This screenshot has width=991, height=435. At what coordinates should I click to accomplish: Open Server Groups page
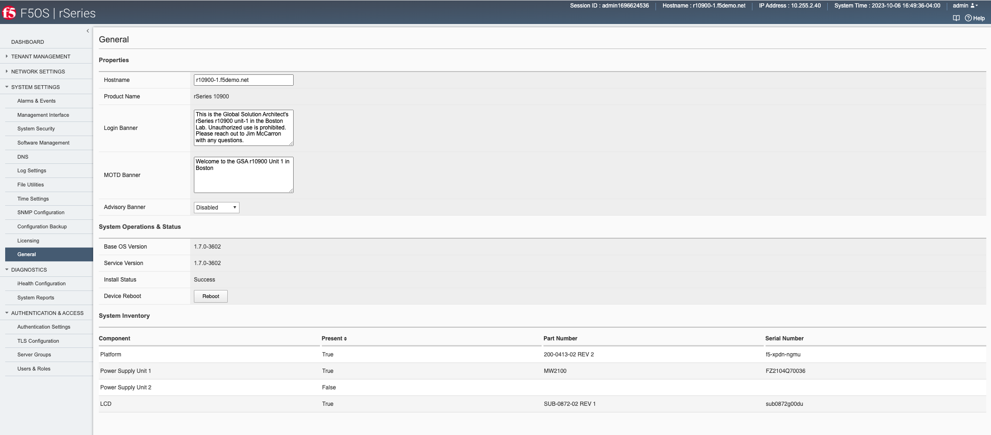[34, 354]
